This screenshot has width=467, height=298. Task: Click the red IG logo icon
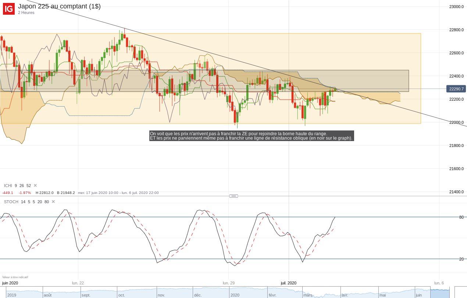click(9, 9)
